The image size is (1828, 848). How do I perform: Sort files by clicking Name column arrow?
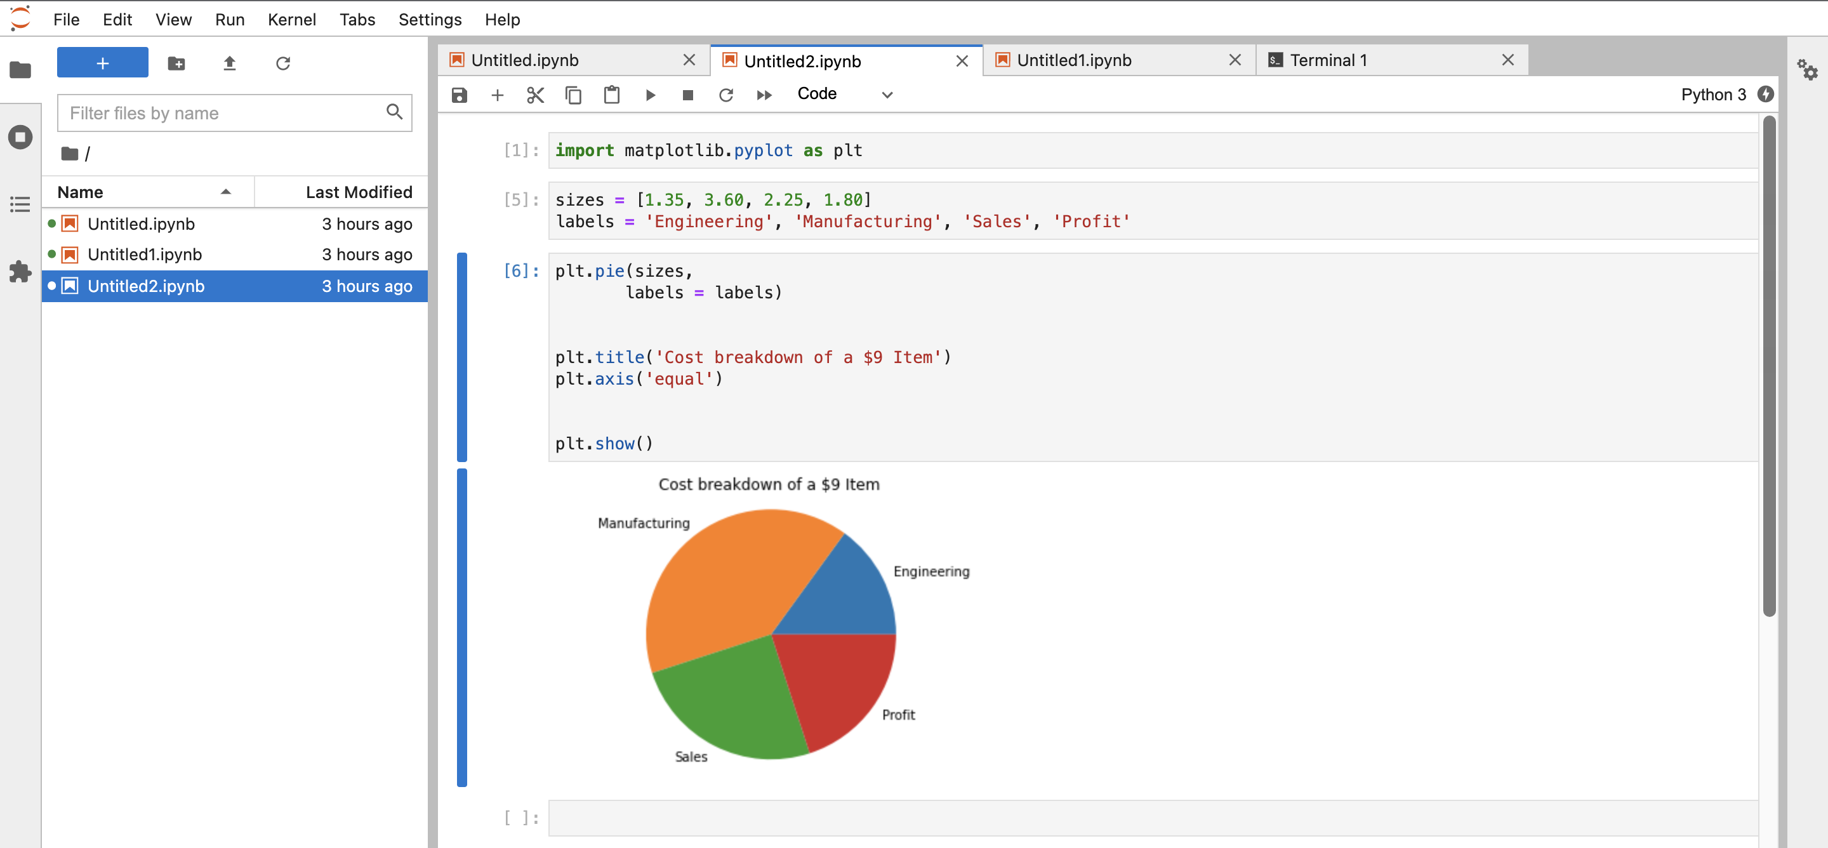[226, 192]
